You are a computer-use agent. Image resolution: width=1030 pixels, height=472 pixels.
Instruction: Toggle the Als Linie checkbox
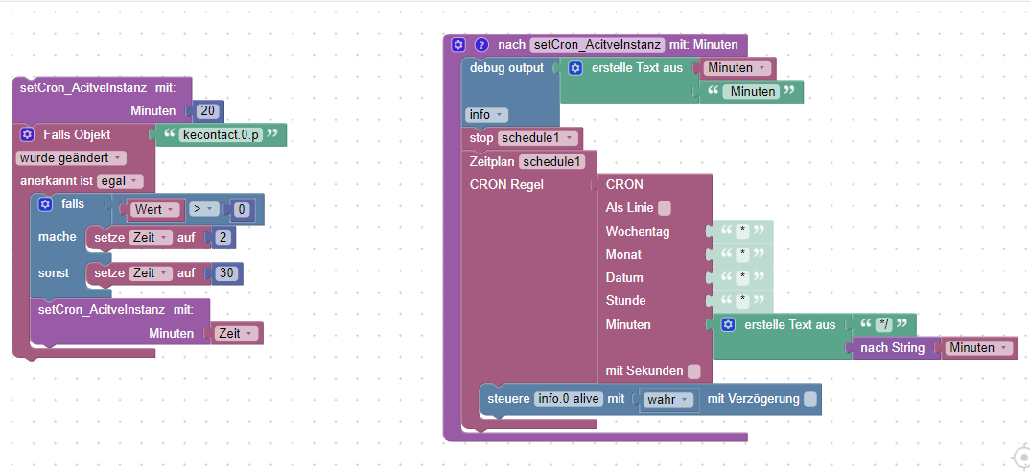click(x=665, y=208)
